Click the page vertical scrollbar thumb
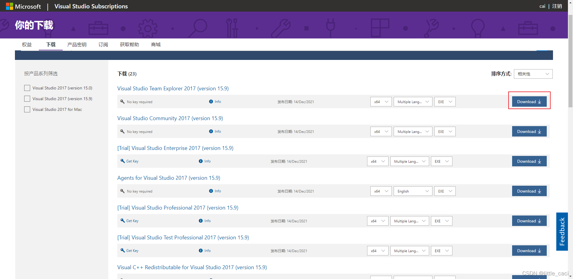573x279 pixels. [570, 61]
